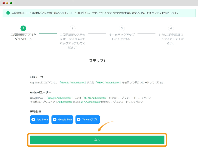Viewport: 198px width, 149px height.
Task: Click the play icon on Google Play button
Action: [x=55, y=120]
